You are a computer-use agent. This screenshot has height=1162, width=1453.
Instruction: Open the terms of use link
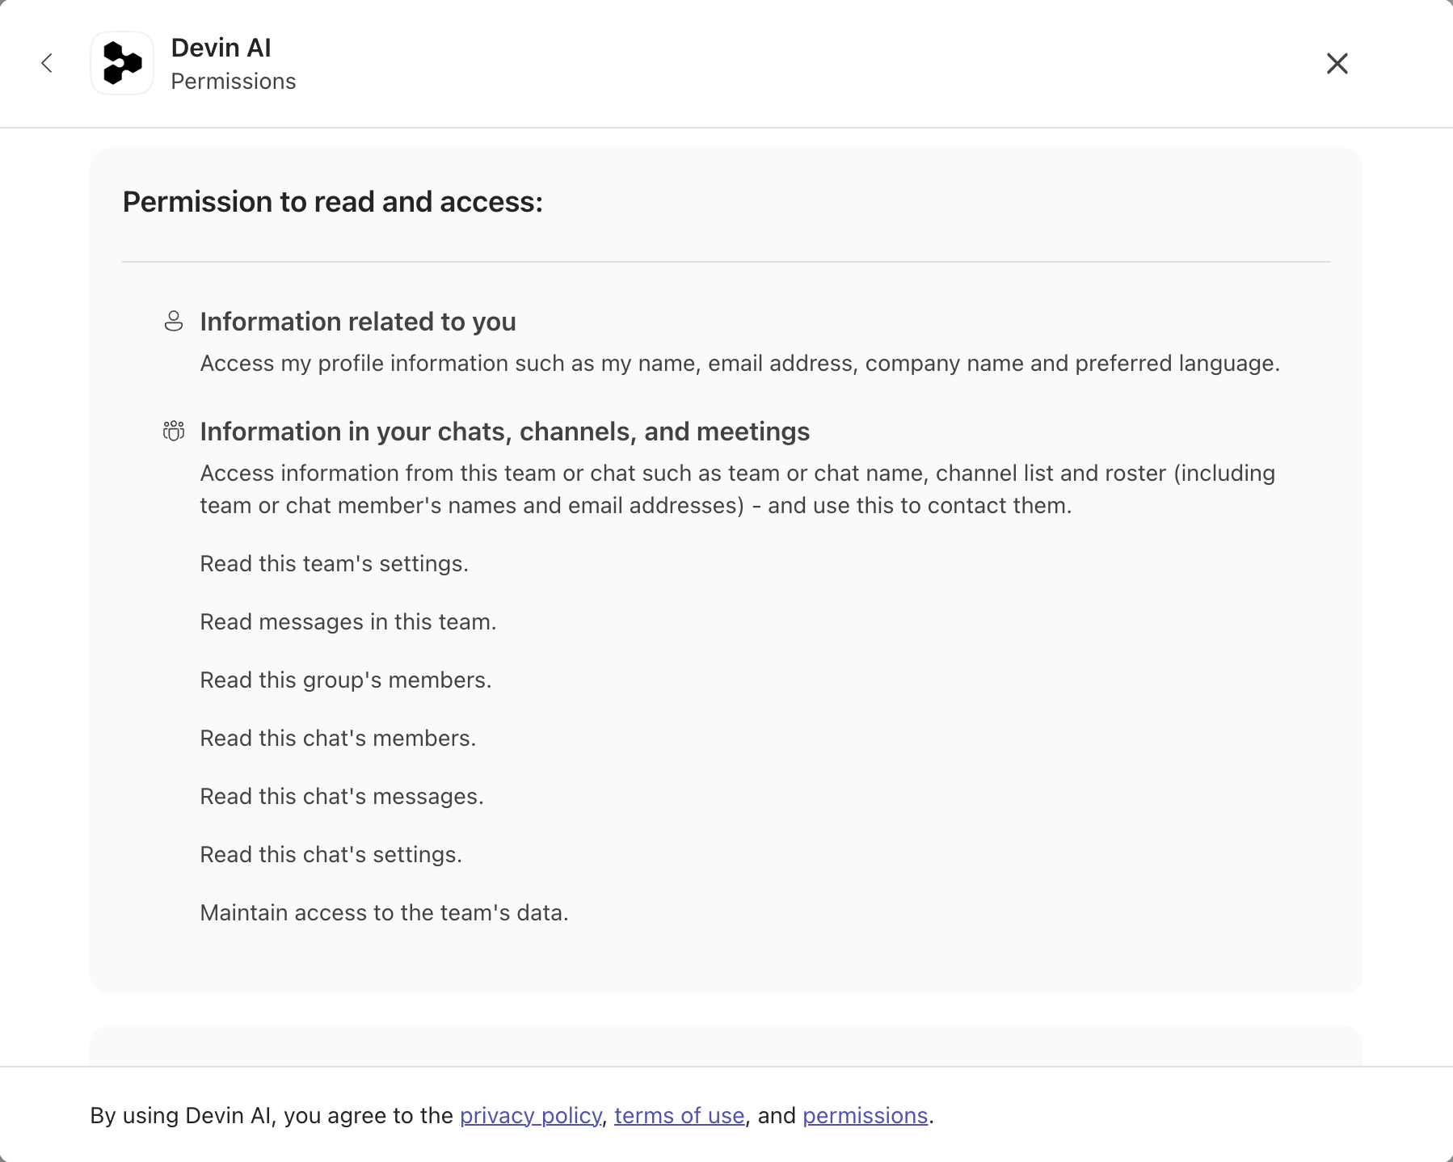680,1115
